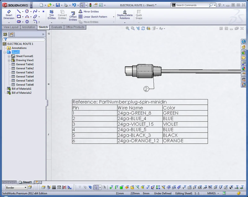The width and height of the screenshot is (248, 197).
Task: Collapse the Sheet1 tree node
Action: click(x=5, y=52)
